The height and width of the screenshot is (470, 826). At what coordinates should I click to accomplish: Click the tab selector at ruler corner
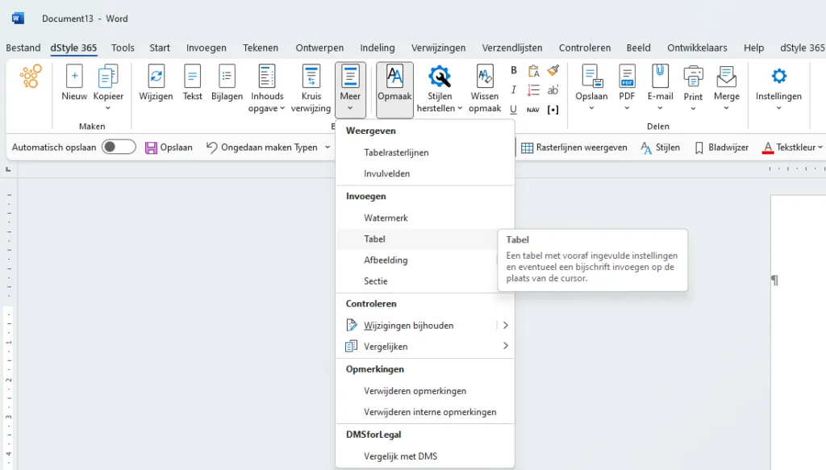8,169
